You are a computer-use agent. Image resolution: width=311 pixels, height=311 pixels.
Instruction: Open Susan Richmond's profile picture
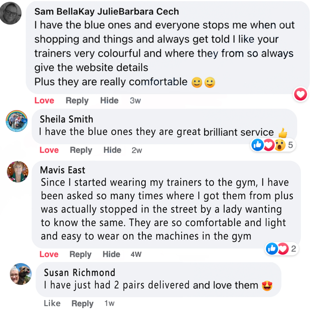20,274
